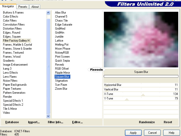This screenshot has width=181, height=136.
Task: Select Render category
Action: click(8, 97)
